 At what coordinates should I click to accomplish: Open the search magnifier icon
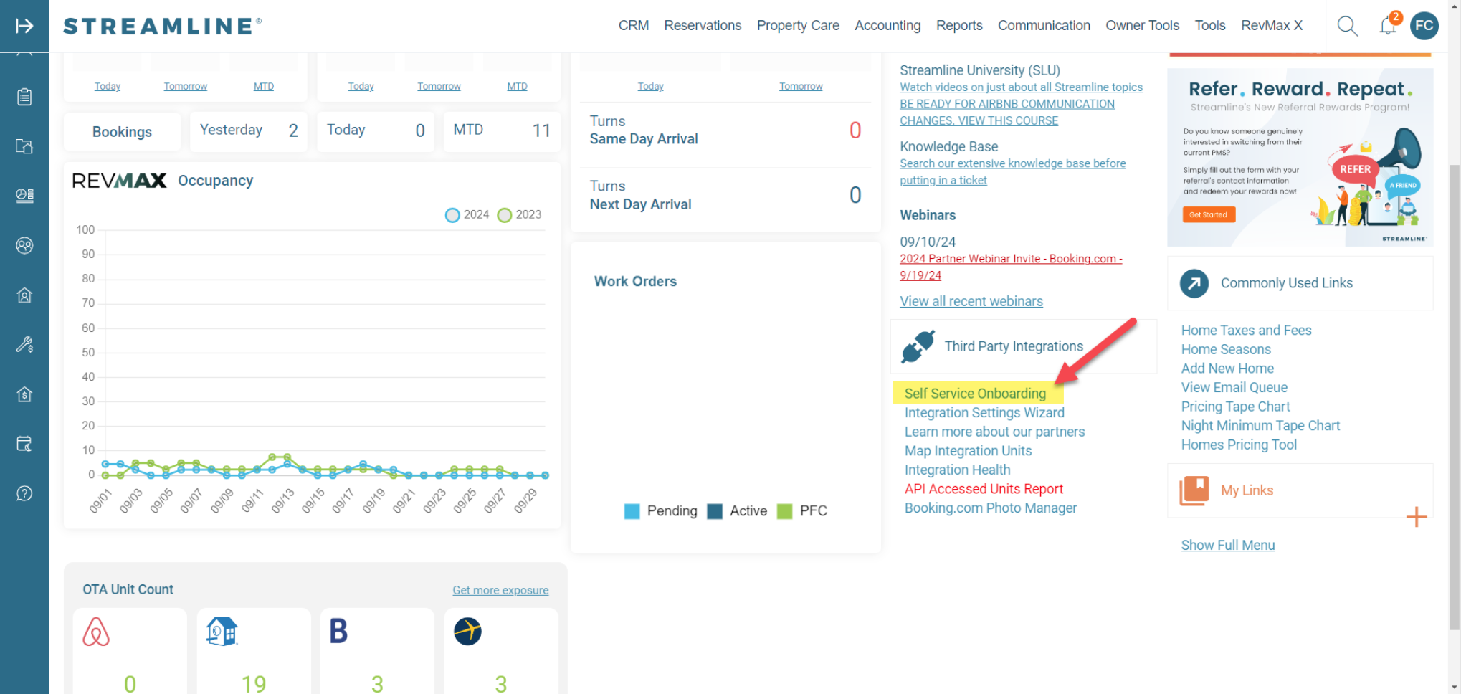1347,27
